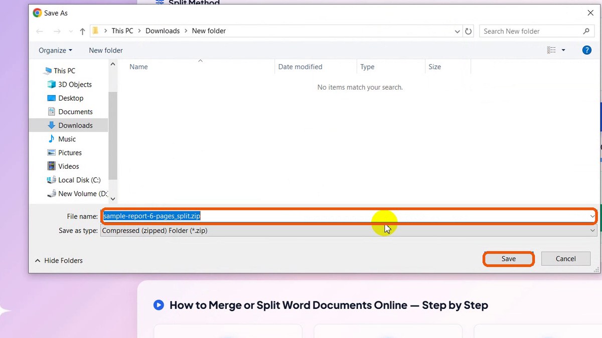The height and width of the screenshot is (338, 602).
Task: Click the sidebar scroll up arrow
Action: click(113, 65)
